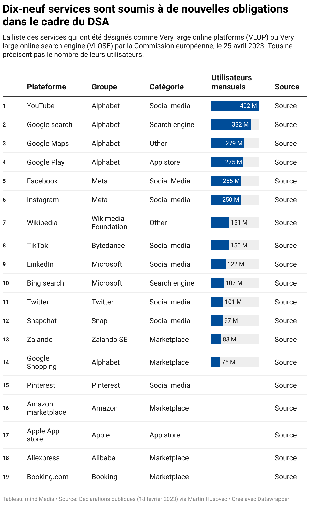Select the Amazon marketplace platform cell

point(46,408)
